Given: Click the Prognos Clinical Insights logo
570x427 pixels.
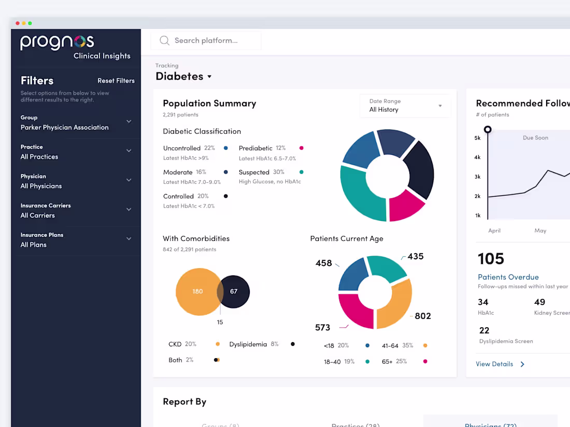Looking at the screenshot, I should click(x=57, y=44).
